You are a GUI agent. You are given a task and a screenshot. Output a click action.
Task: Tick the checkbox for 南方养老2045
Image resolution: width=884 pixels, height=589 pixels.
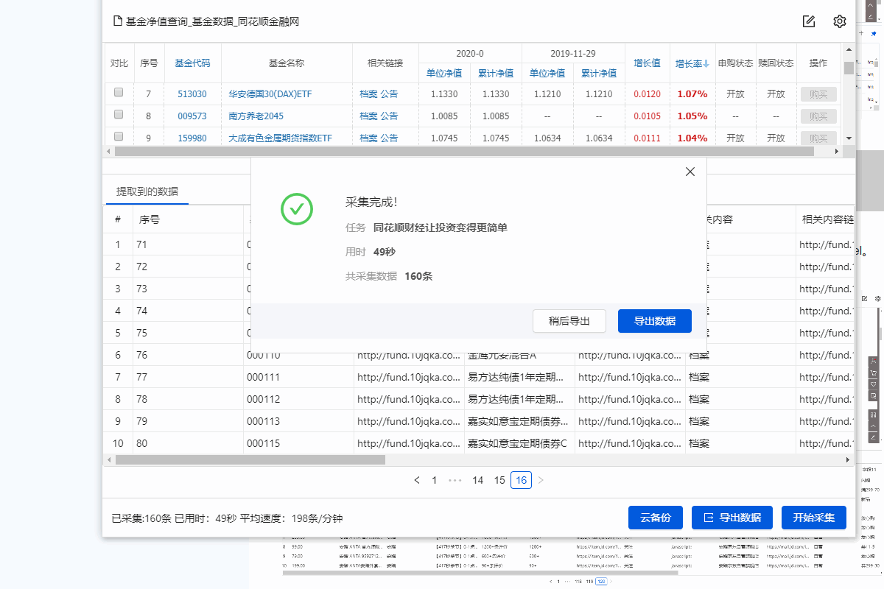click(119, 115)
